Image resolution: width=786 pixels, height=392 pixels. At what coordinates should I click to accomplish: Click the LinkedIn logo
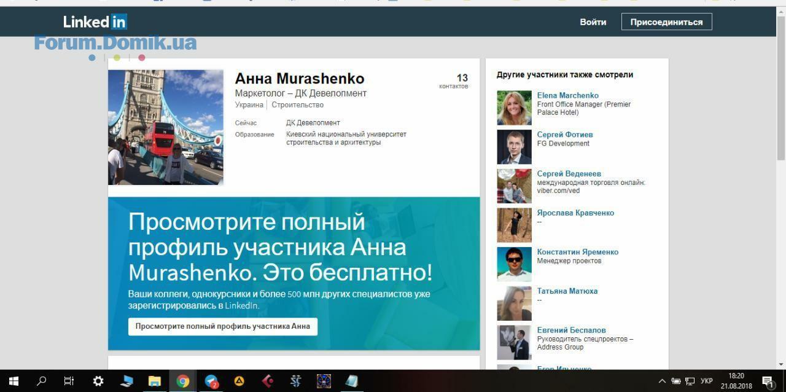[95, 22]
